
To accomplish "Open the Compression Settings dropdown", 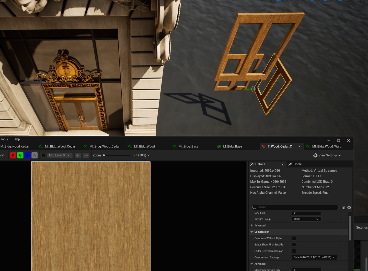I will pyautogui.click(x=315, y=257).
